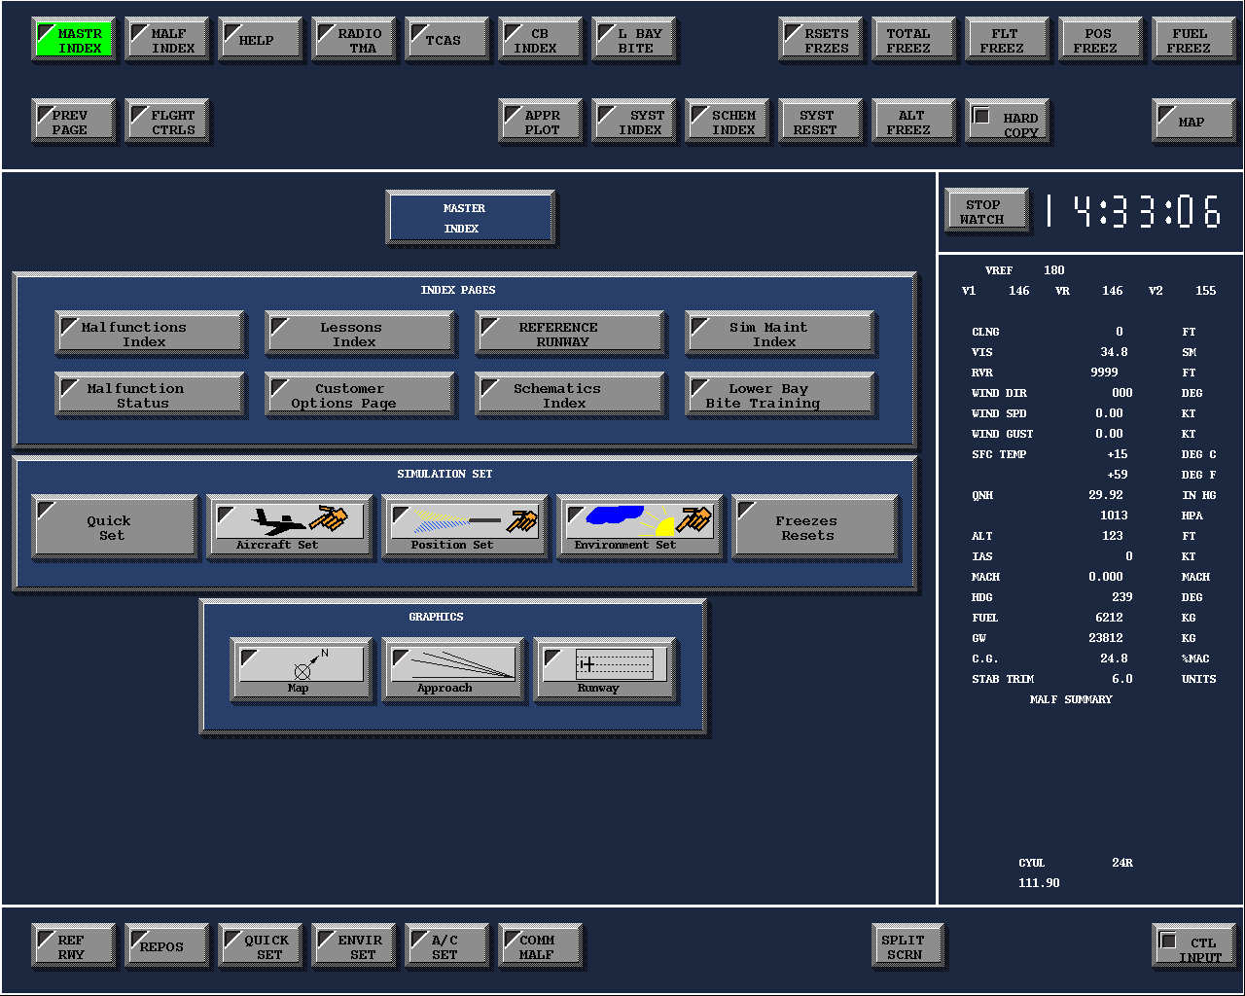Open the Environment Set icon button
The width and height of the screenshot is (1245, 996).
pyautogui.click(x=640, y=526)
